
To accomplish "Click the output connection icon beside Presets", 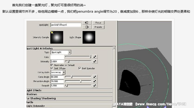I will [x=87, y=27].
